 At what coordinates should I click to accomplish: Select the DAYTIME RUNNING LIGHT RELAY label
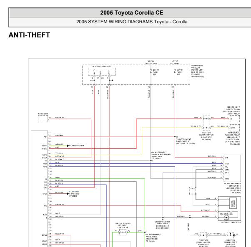click(x=231, y=113)
